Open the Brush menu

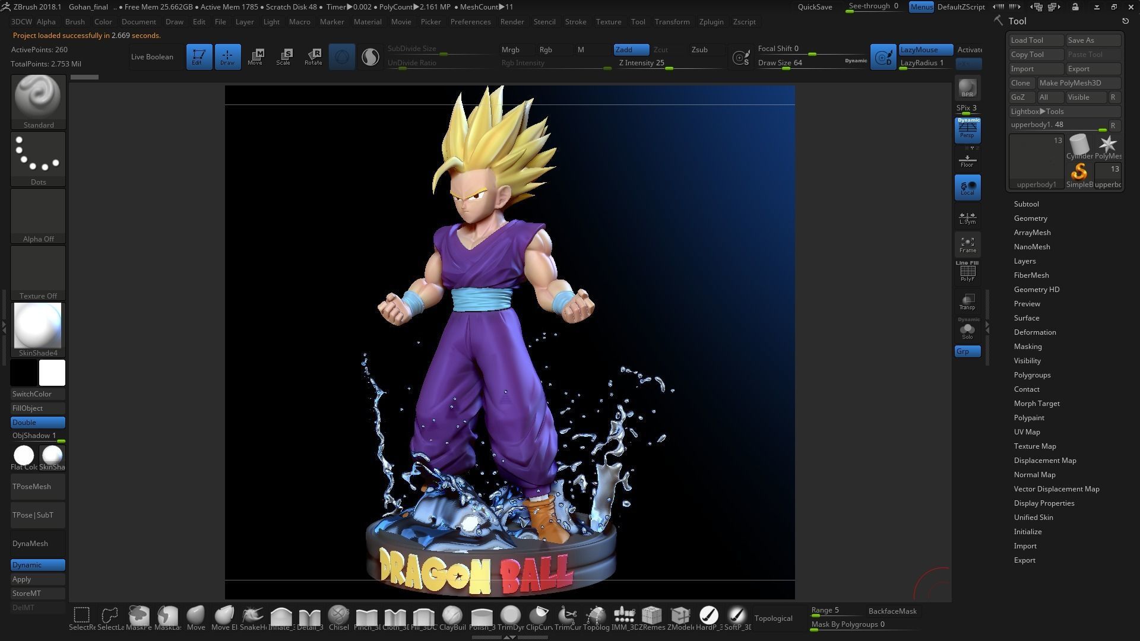75,22
